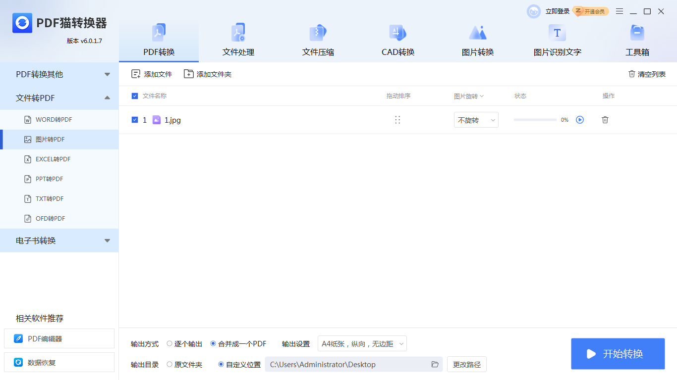
Task: Open the 图片识别文字 tab
Action: pyautogui.click(x=558, y=41)
